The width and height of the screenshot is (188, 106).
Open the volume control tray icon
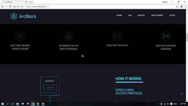pos(168,104)
